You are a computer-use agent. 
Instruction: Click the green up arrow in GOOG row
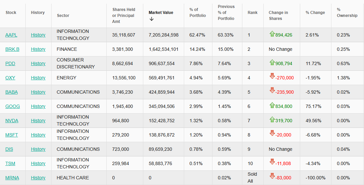[x=272, y=105]
